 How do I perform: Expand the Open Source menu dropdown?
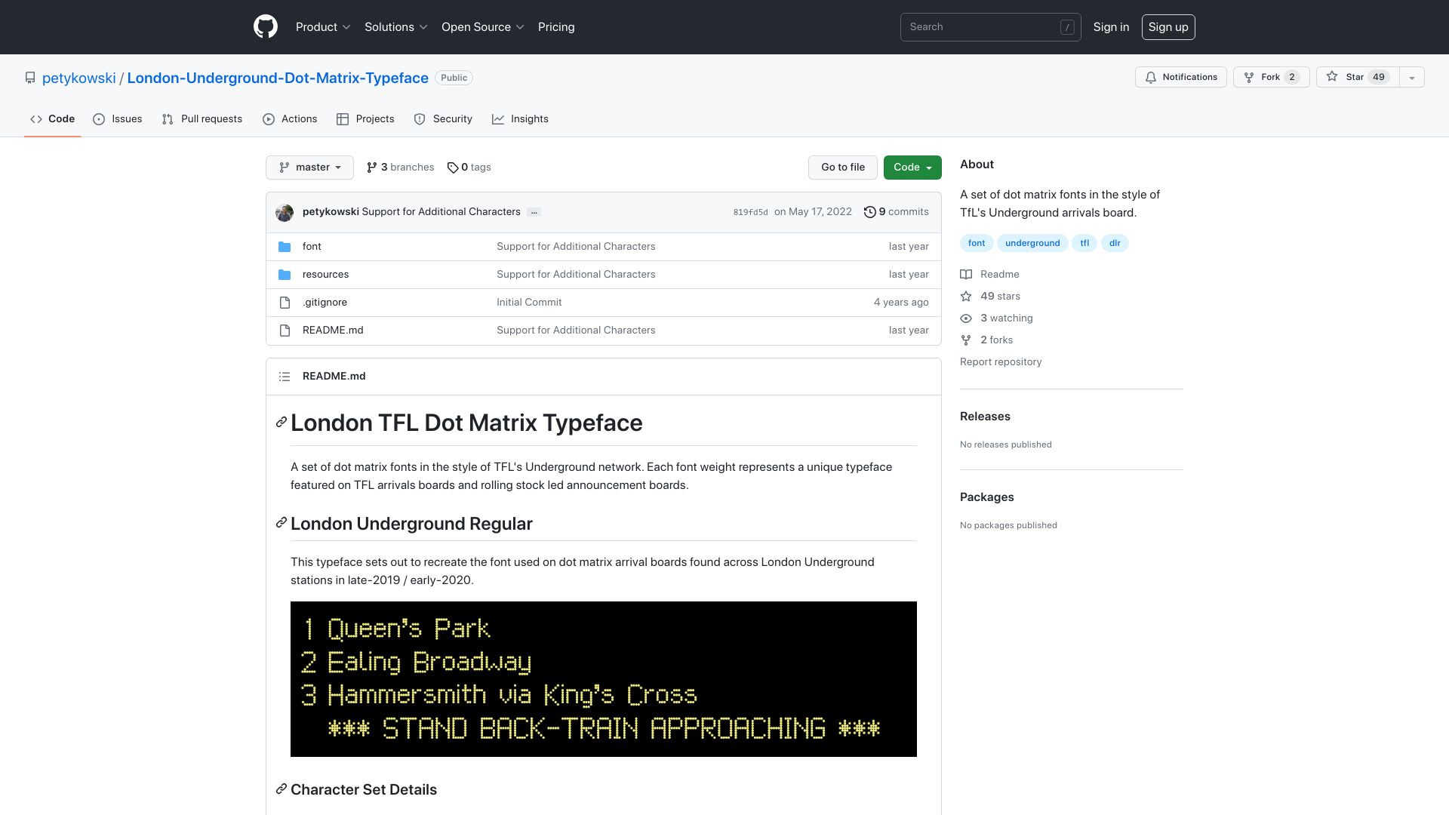483,27
